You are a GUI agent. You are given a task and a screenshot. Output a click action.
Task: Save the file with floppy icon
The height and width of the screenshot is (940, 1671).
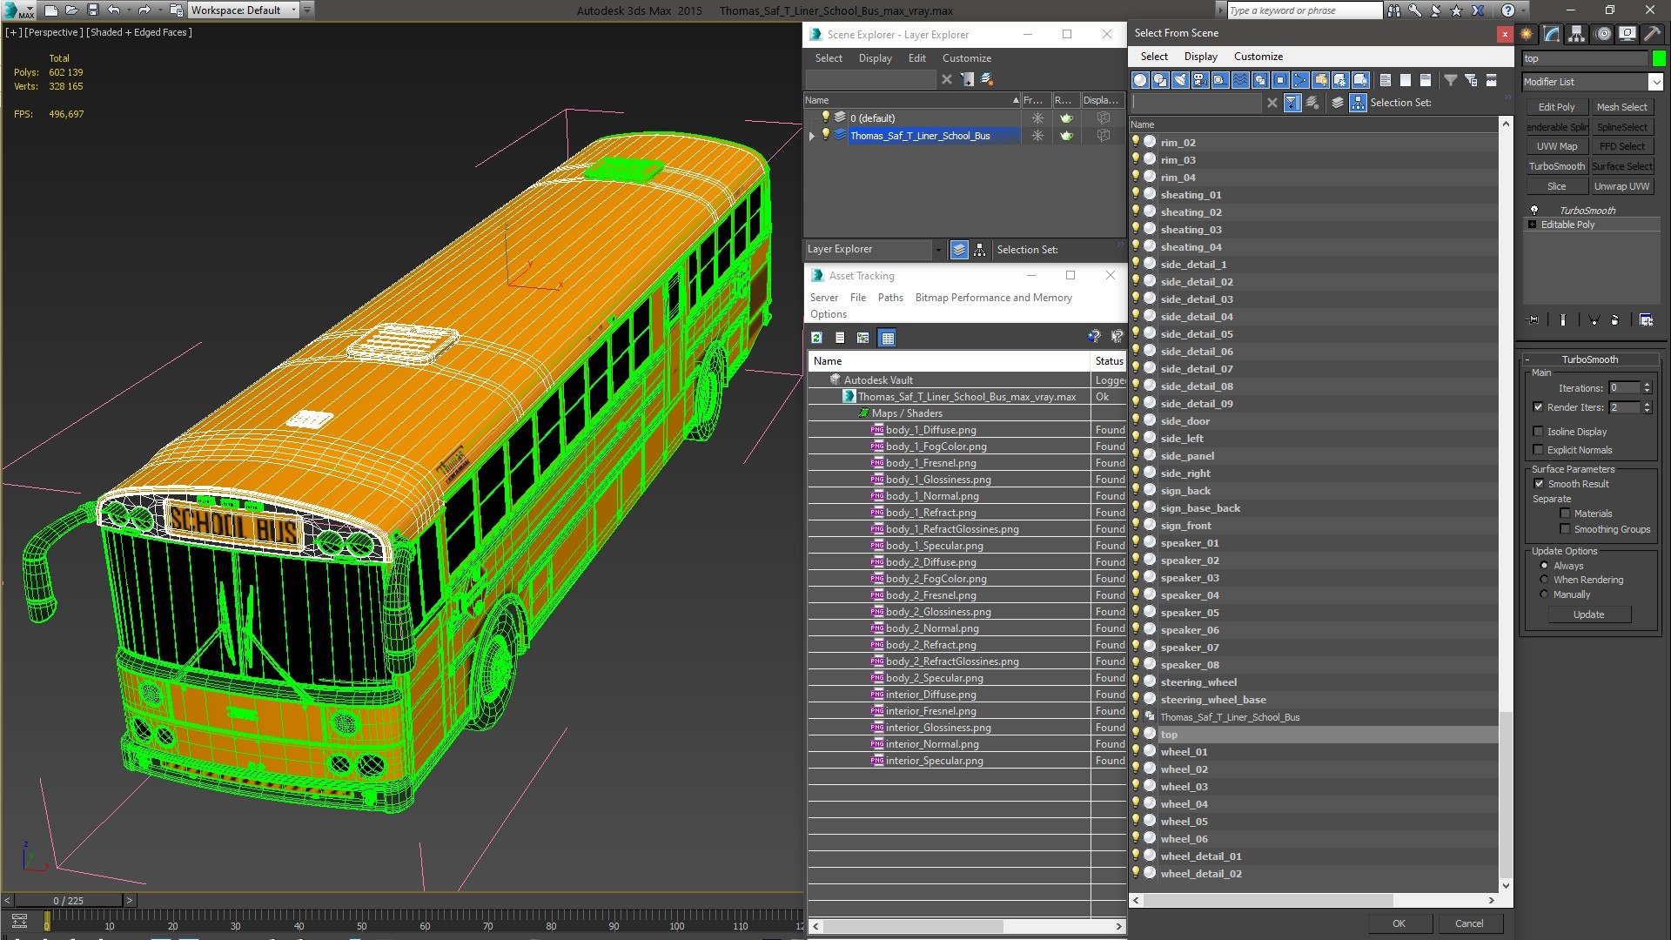[x=92, y=10]
